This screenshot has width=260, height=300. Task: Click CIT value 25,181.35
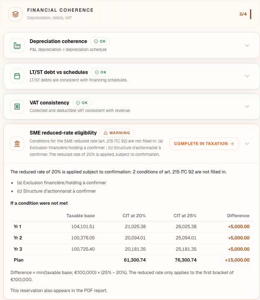[x=186, y=249]
